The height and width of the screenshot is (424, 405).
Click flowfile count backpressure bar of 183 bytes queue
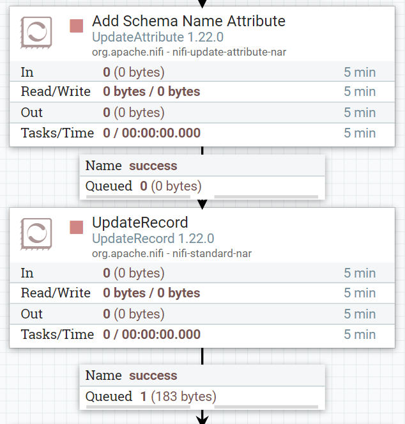[138, 407]
